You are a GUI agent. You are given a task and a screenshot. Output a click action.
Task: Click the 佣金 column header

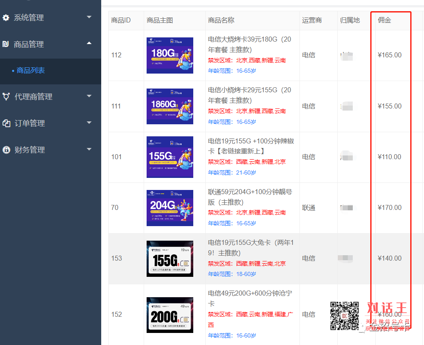(384, 20)
